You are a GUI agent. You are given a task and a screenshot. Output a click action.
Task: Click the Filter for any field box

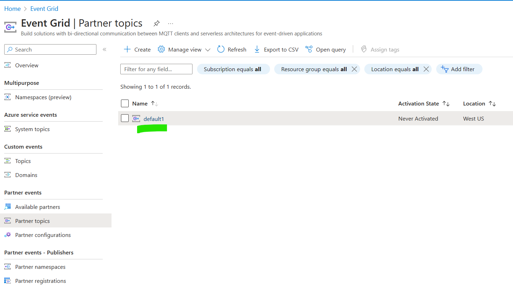tap(156, 69)
